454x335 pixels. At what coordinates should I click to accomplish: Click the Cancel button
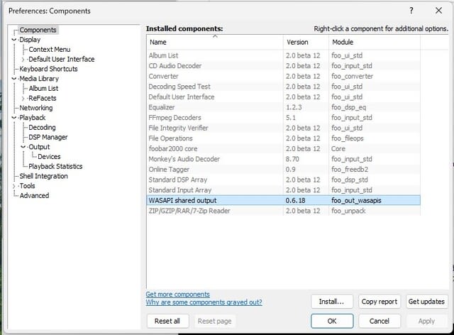click(x=380, y=321)
